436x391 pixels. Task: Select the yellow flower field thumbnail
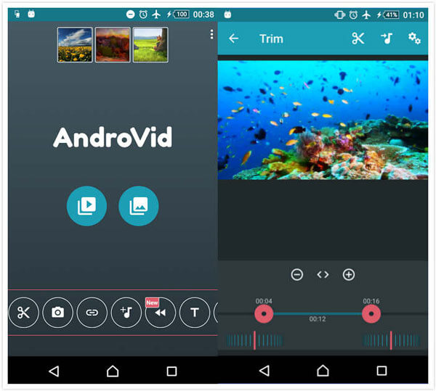click(75, 45)
